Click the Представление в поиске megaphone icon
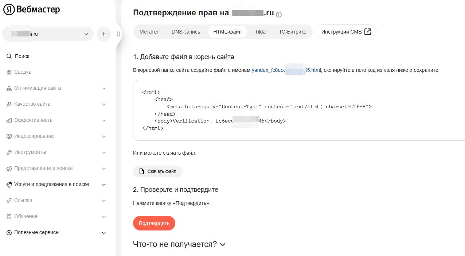Image resolution: width=465 pixels, height=256 pixels. point(9,168)
